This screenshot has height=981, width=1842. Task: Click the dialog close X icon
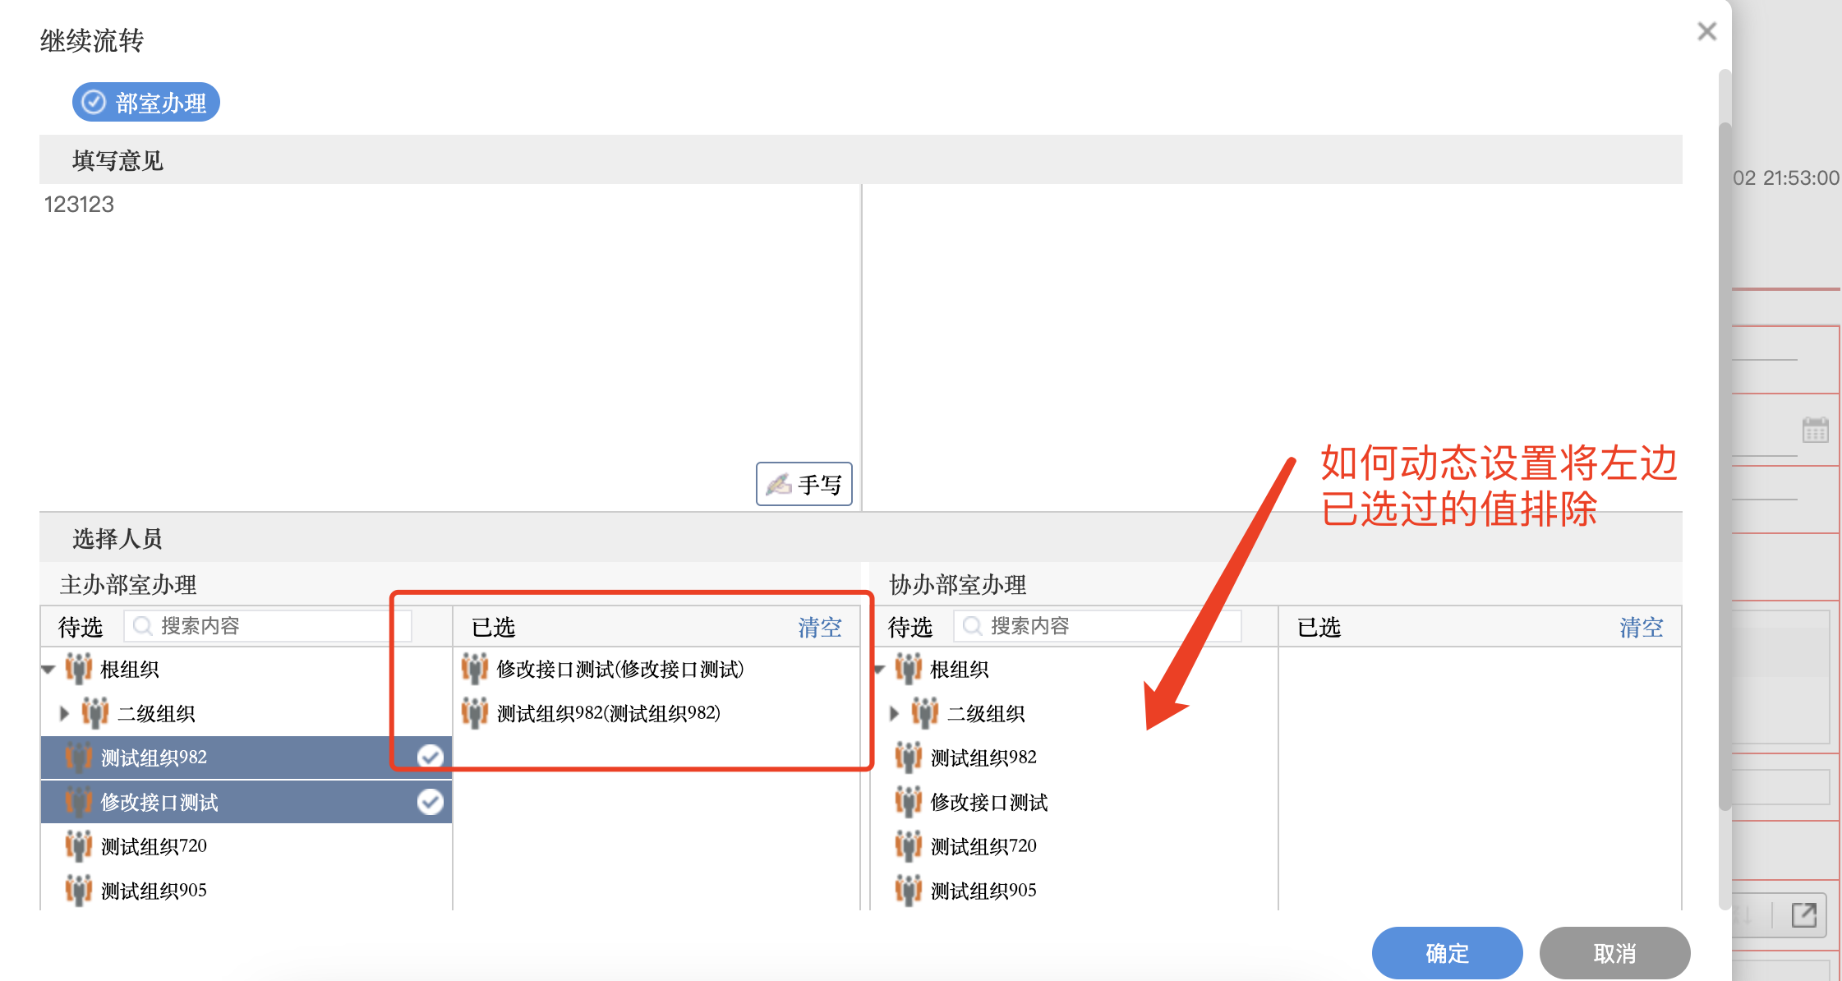1706,31
